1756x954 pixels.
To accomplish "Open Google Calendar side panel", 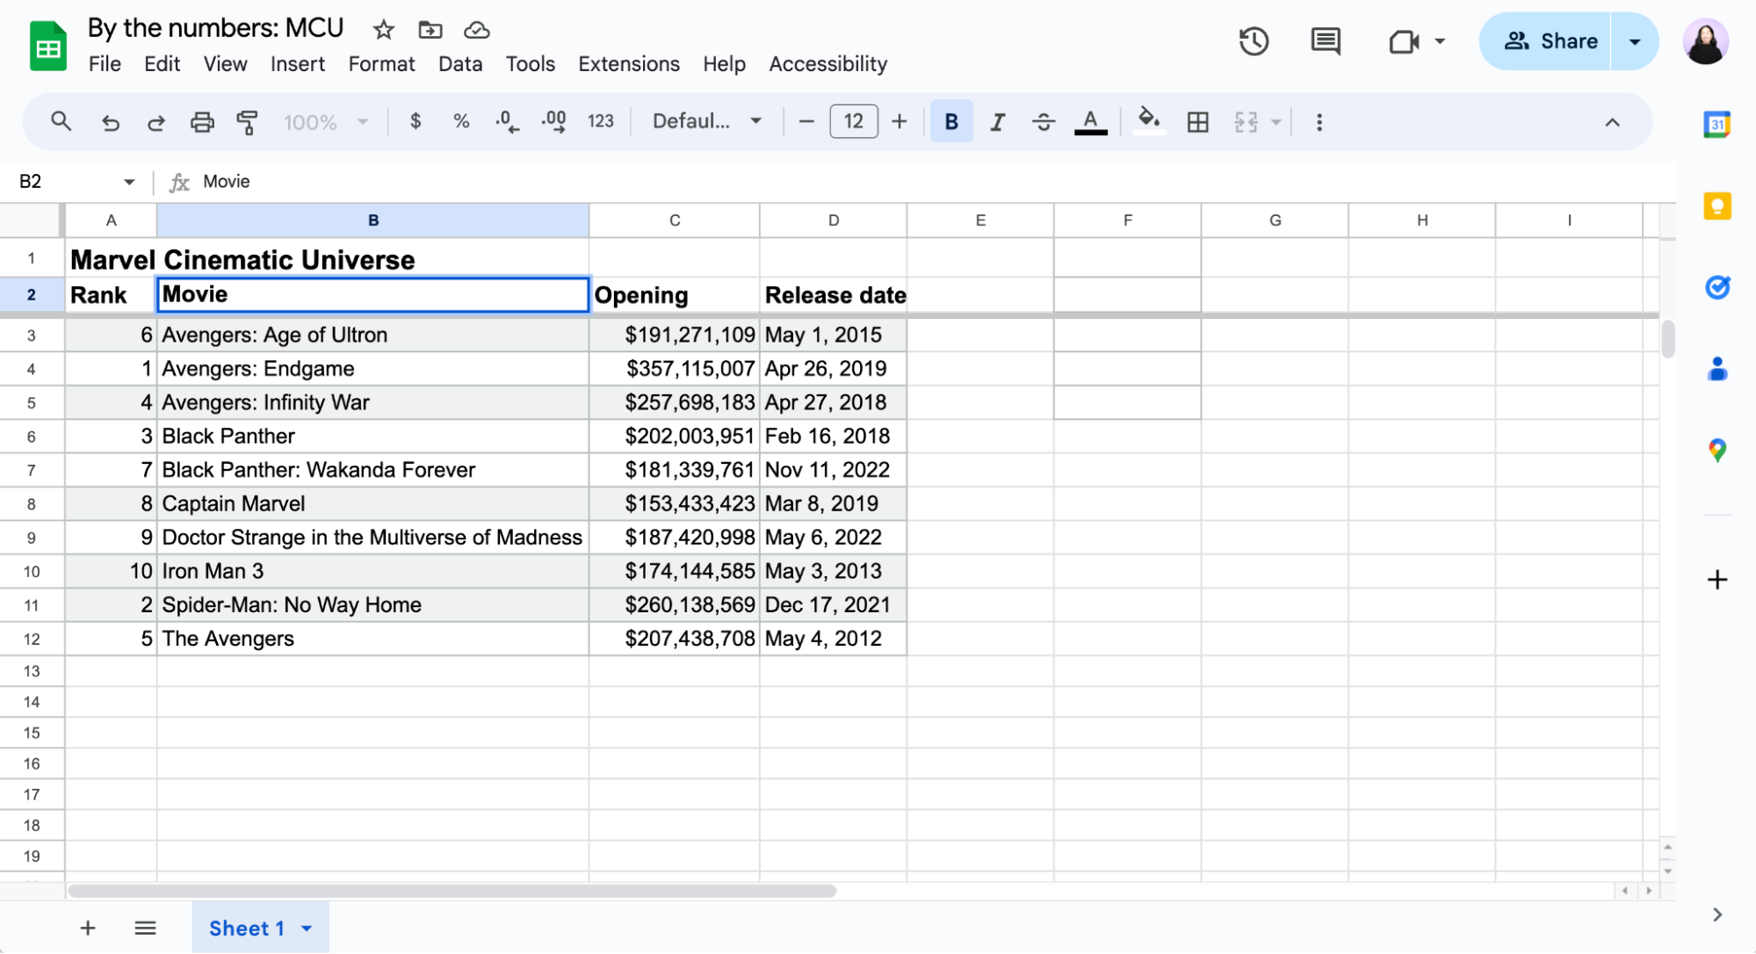I will [x=1716, y=125].
